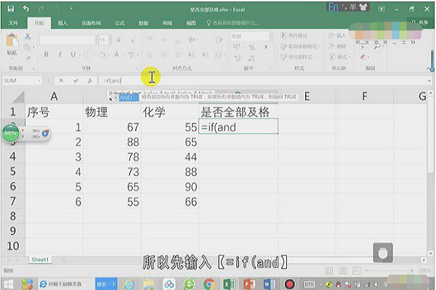The width and height of the screenshot is (436, 290).
Task: Click the Insert Function fx icon
Action: [x=90, y=81]
